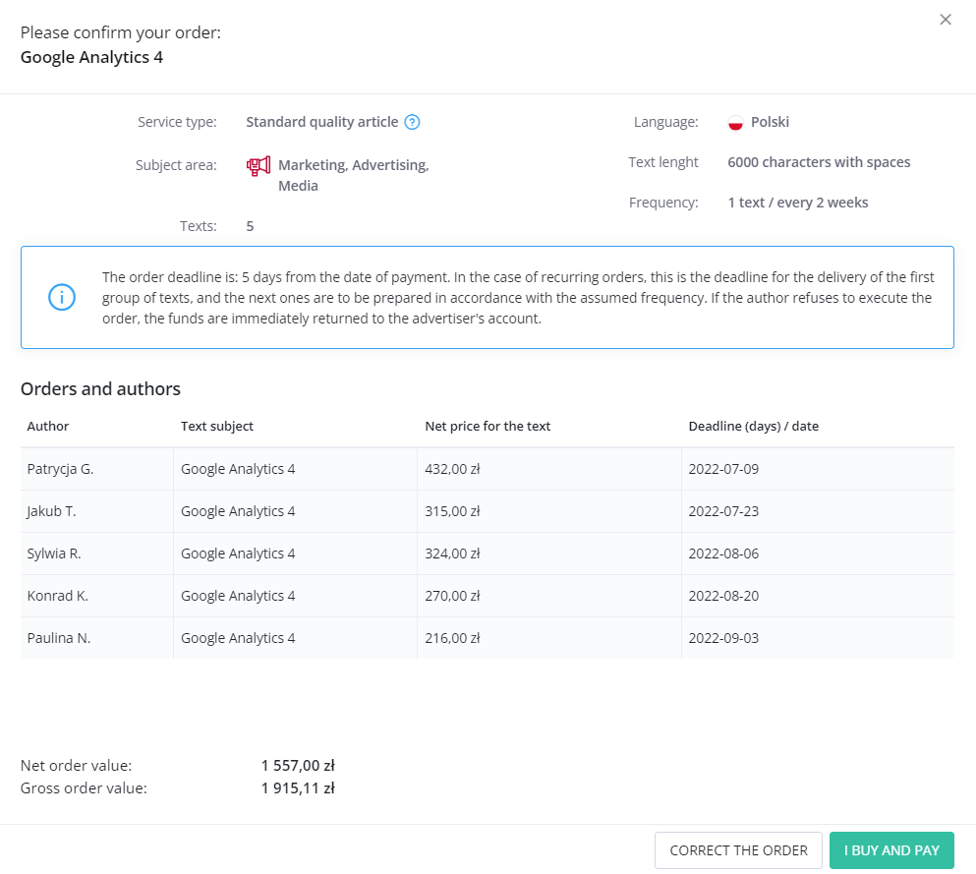
Task: Click the price 216,00 zł
Action: (452, 639)
